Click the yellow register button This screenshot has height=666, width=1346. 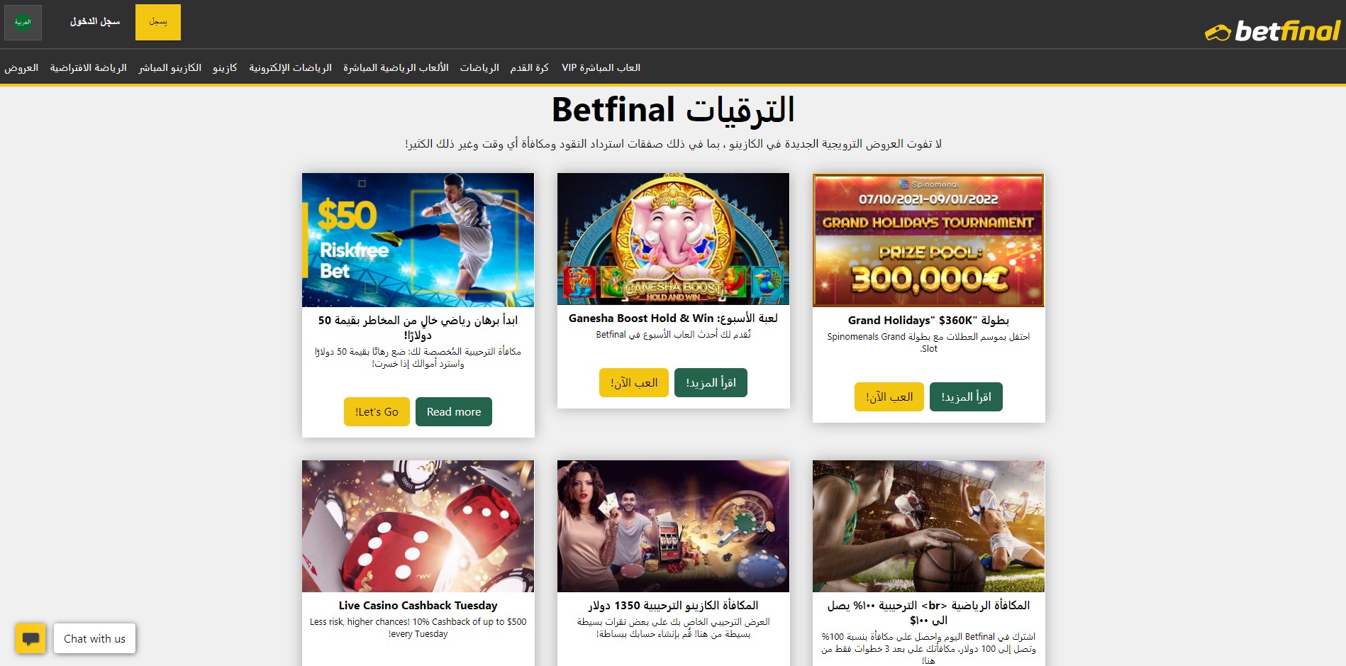[158, 22]
